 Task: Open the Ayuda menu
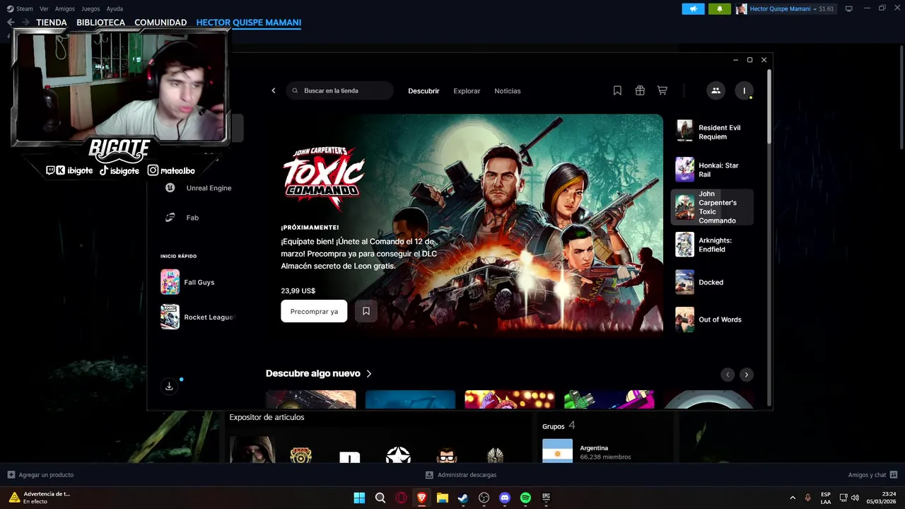115,8
